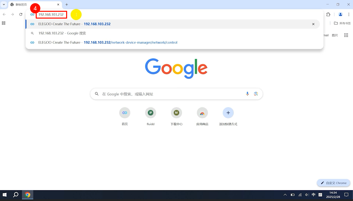Image resolution: width=353 pixels, height=201 pixels.
Task: Start voice search with the microphone icon
Action: coord(247,94)
